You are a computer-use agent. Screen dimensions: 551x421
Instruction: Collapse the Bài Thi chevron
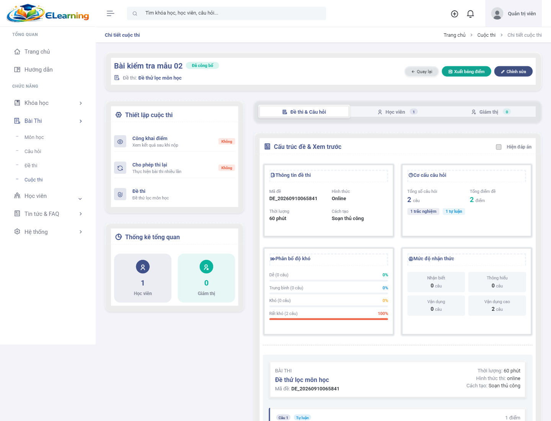81,121
